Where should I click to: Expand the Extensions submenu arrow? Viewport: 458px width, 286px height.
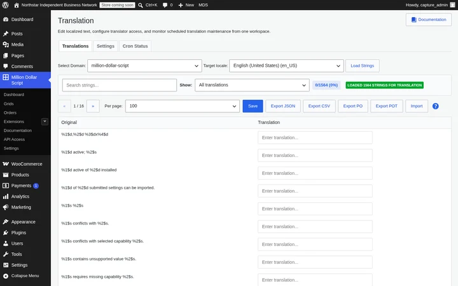tap(45, 121)
